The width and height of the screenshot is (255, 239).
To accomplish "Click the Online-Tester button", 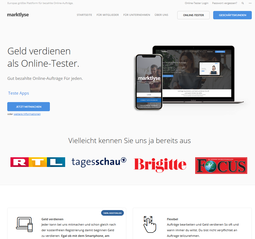I will point(193,15).
